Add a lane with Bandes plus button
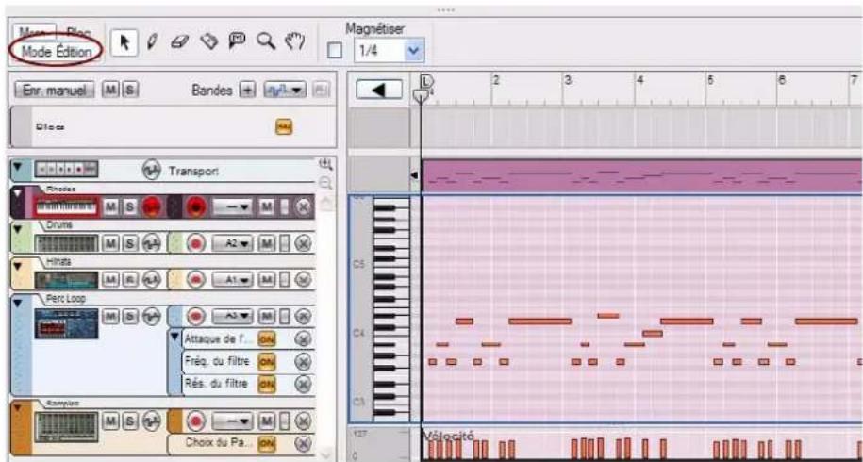Screen dimensions: 863x462 pos(248,90)
